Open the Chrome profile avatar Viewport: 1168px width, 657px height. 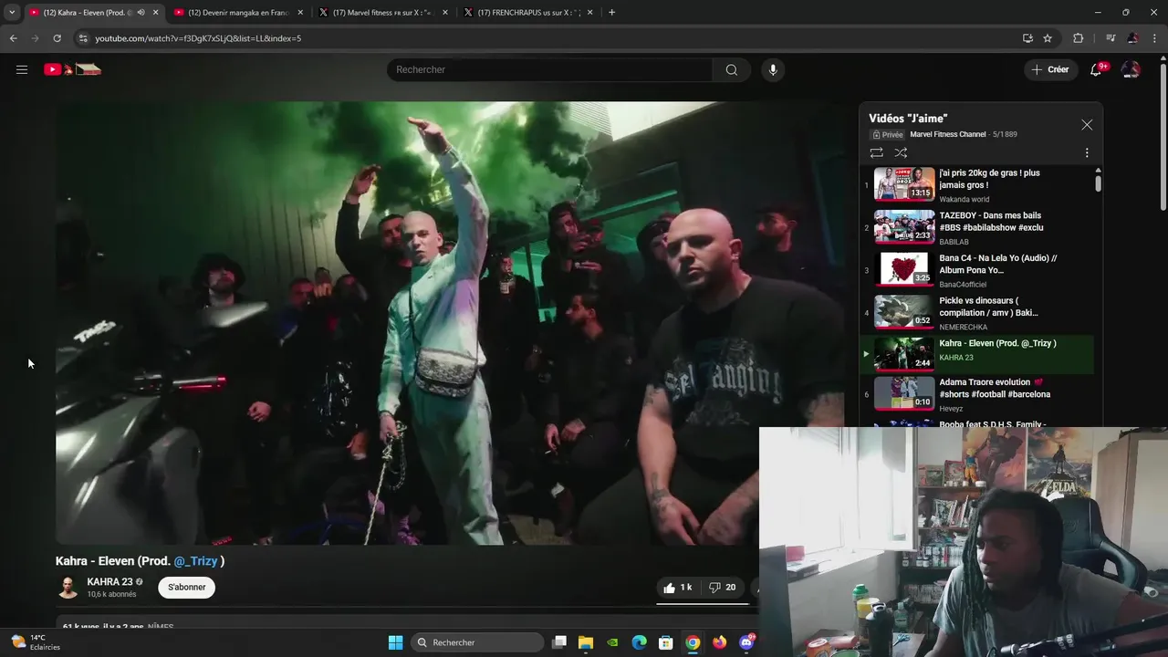point(1132,38)
